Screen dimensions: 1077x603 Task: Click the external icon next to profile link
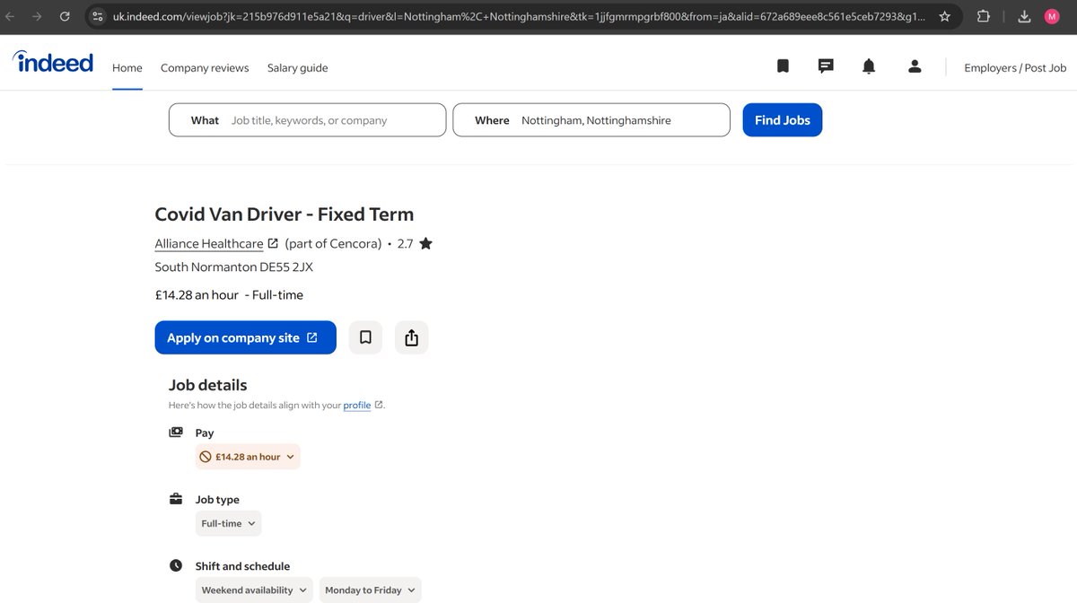tap(379, 405)
